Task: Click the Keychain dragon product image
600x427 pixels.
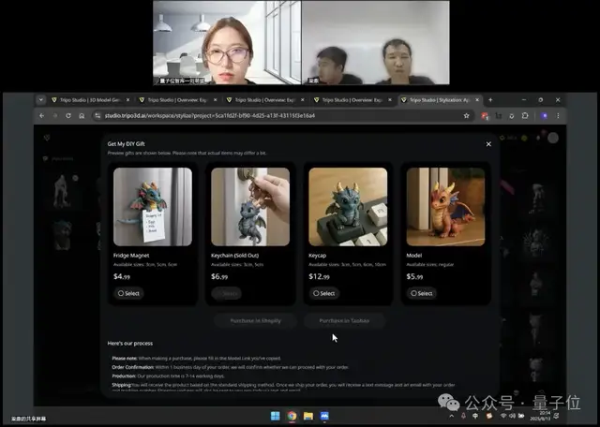Action: point(250,206)
